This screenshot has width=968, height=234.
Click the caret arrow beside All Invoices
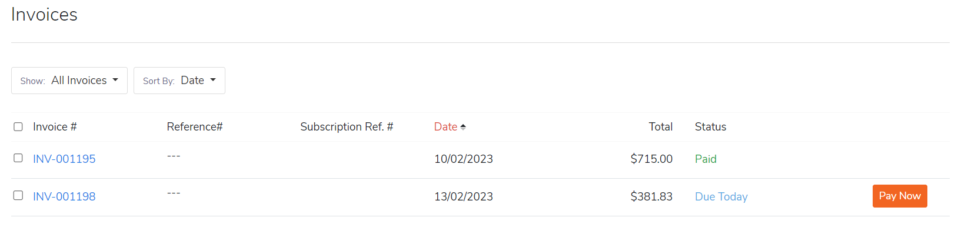[x=115, y=80]
